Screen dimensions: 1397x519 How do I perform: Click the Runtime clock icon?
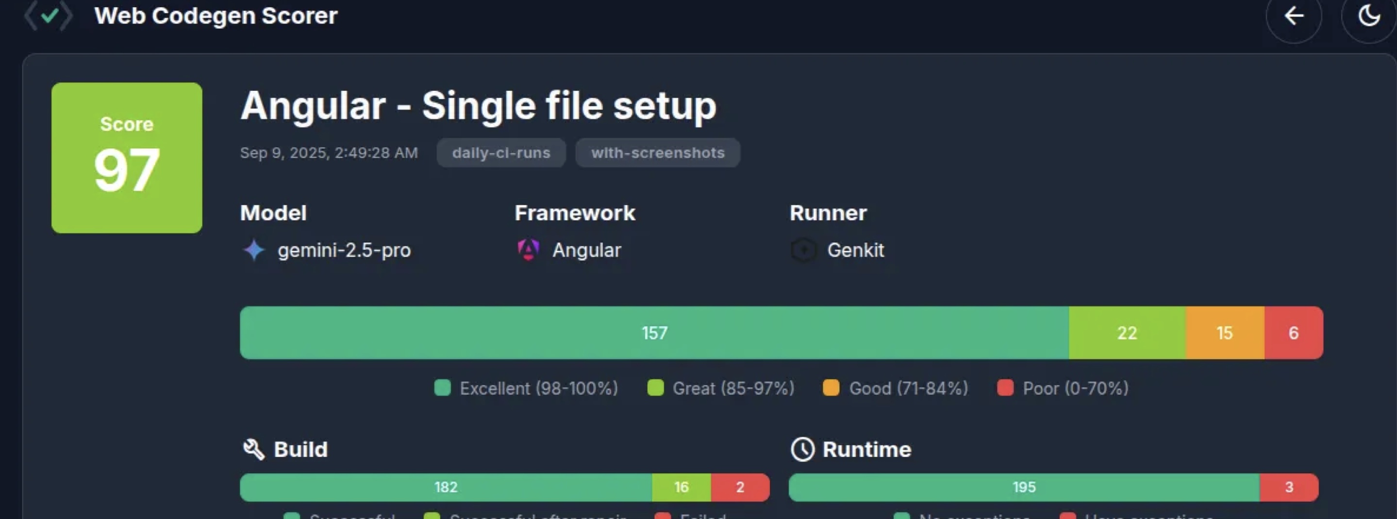(803, 449)
